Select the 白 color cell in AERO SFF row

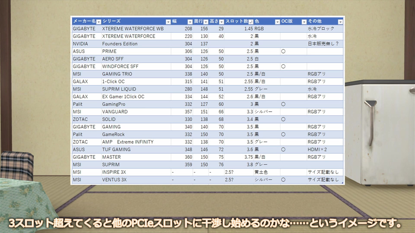(x=267, y=59)
